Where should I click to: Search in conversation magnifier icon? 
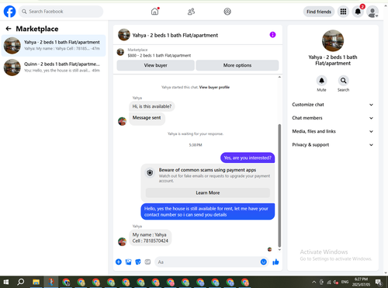pyautogui.click(x=343, y=81)
